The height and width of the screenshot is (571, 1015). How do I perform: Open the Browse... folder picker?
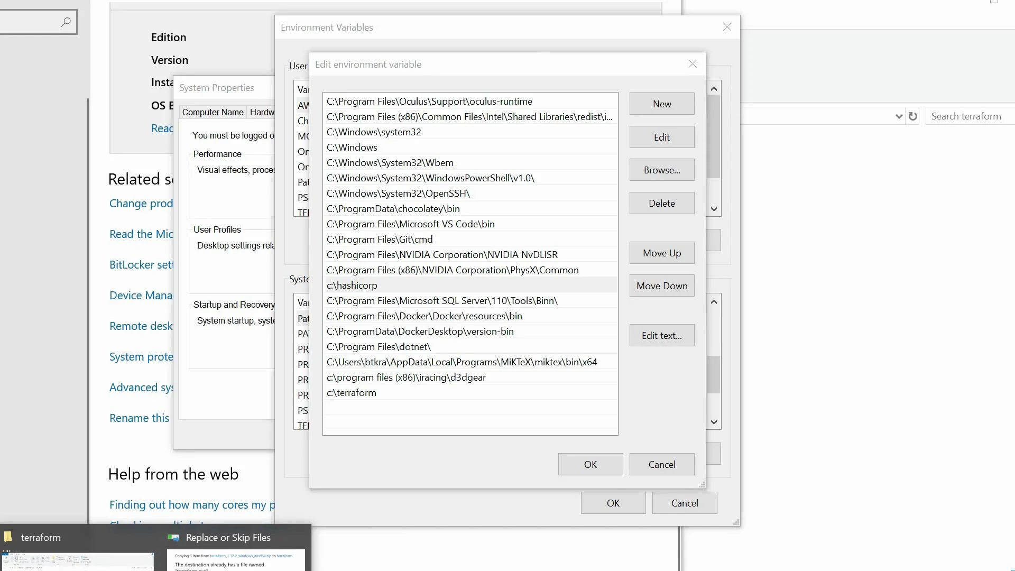pos(662,170)
